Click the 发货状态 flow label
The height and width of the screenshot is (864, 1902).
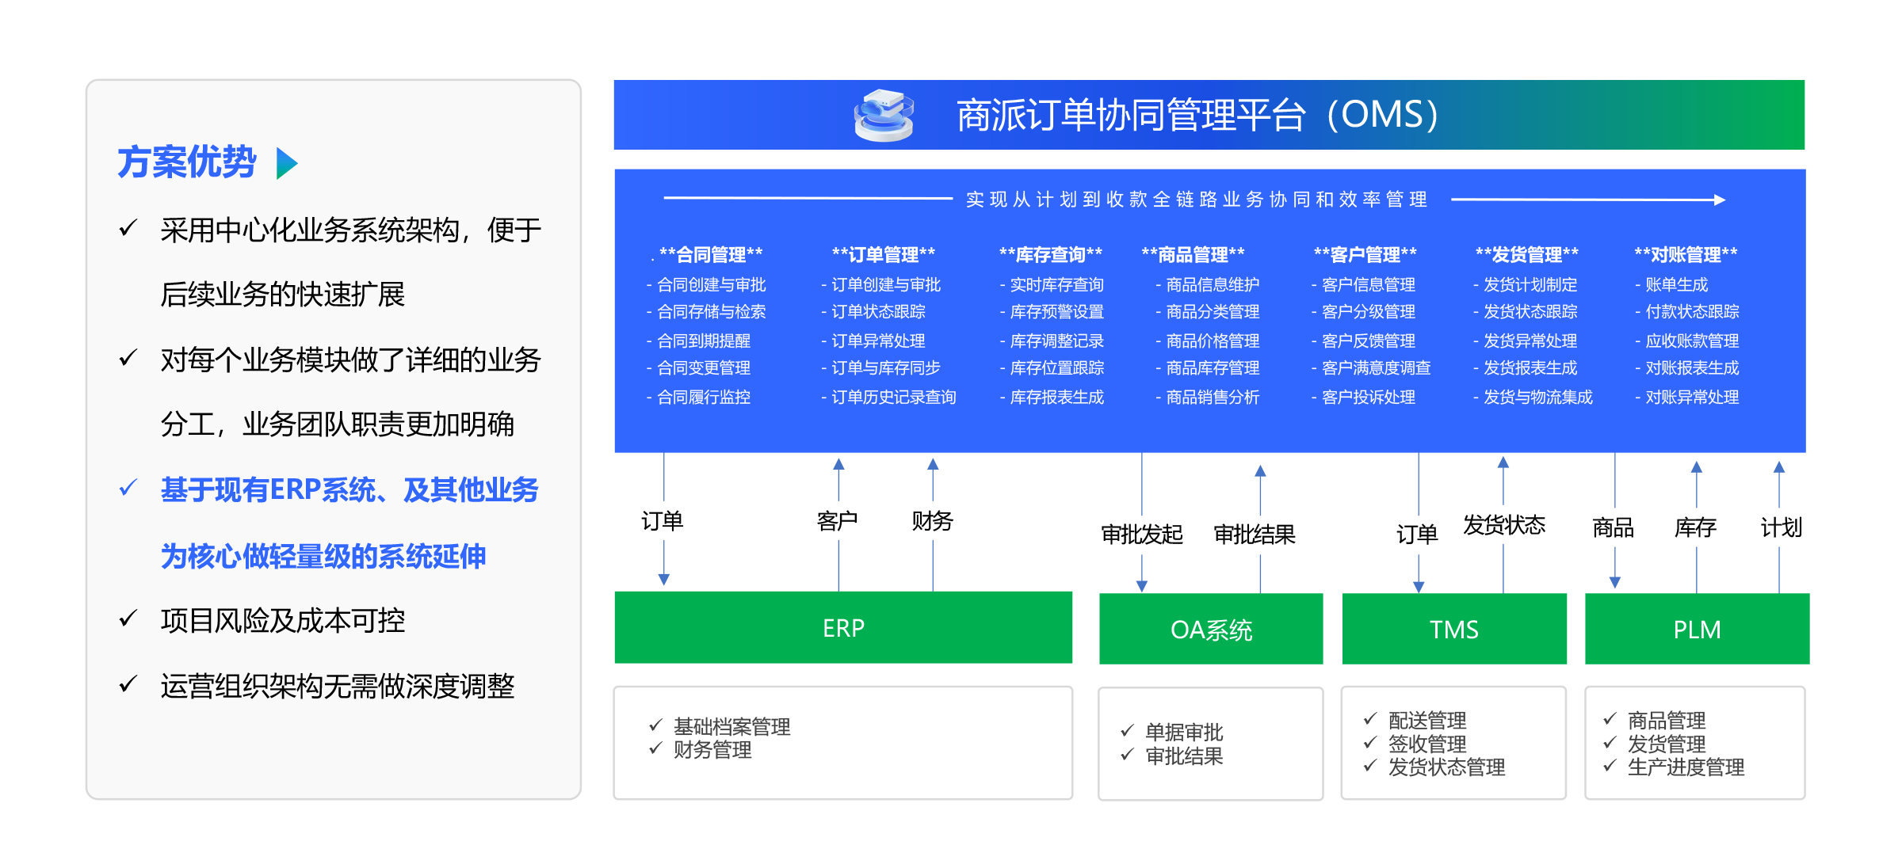tap(1504, 524)
